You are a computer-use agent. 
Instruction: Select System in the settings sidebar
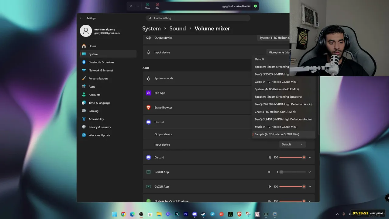click(108, 54)
